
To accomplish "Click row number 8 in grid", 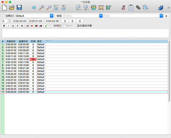I will (x=3, y=65).
